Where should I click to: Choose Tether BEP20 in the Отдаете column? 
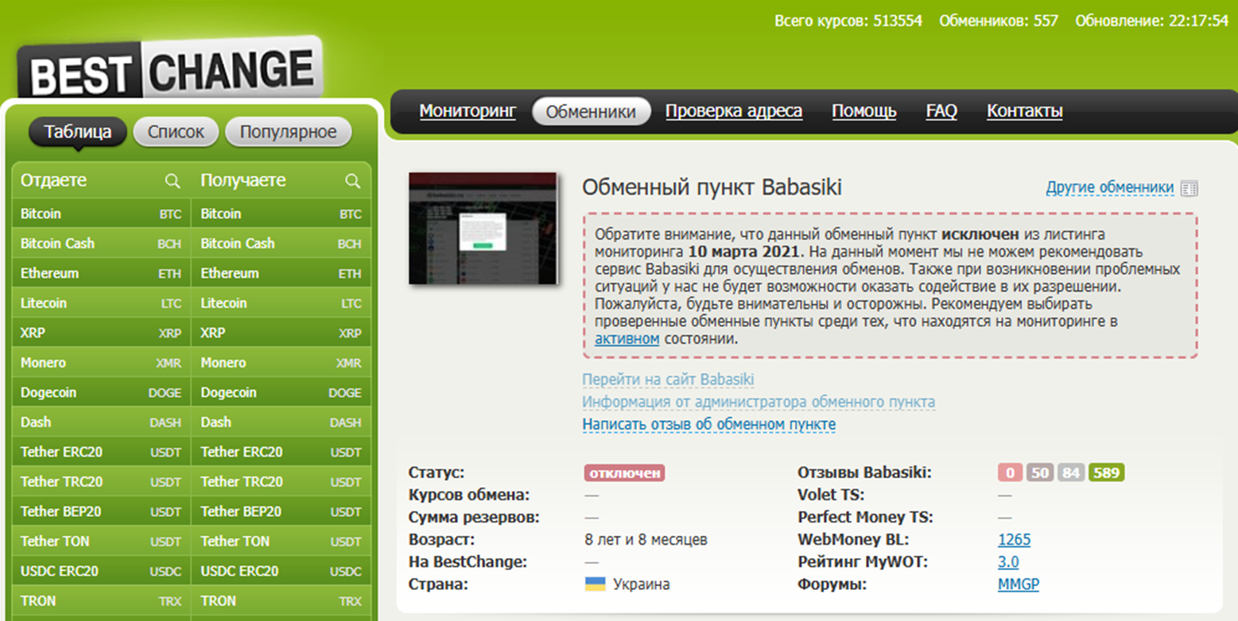click(101, 511)
